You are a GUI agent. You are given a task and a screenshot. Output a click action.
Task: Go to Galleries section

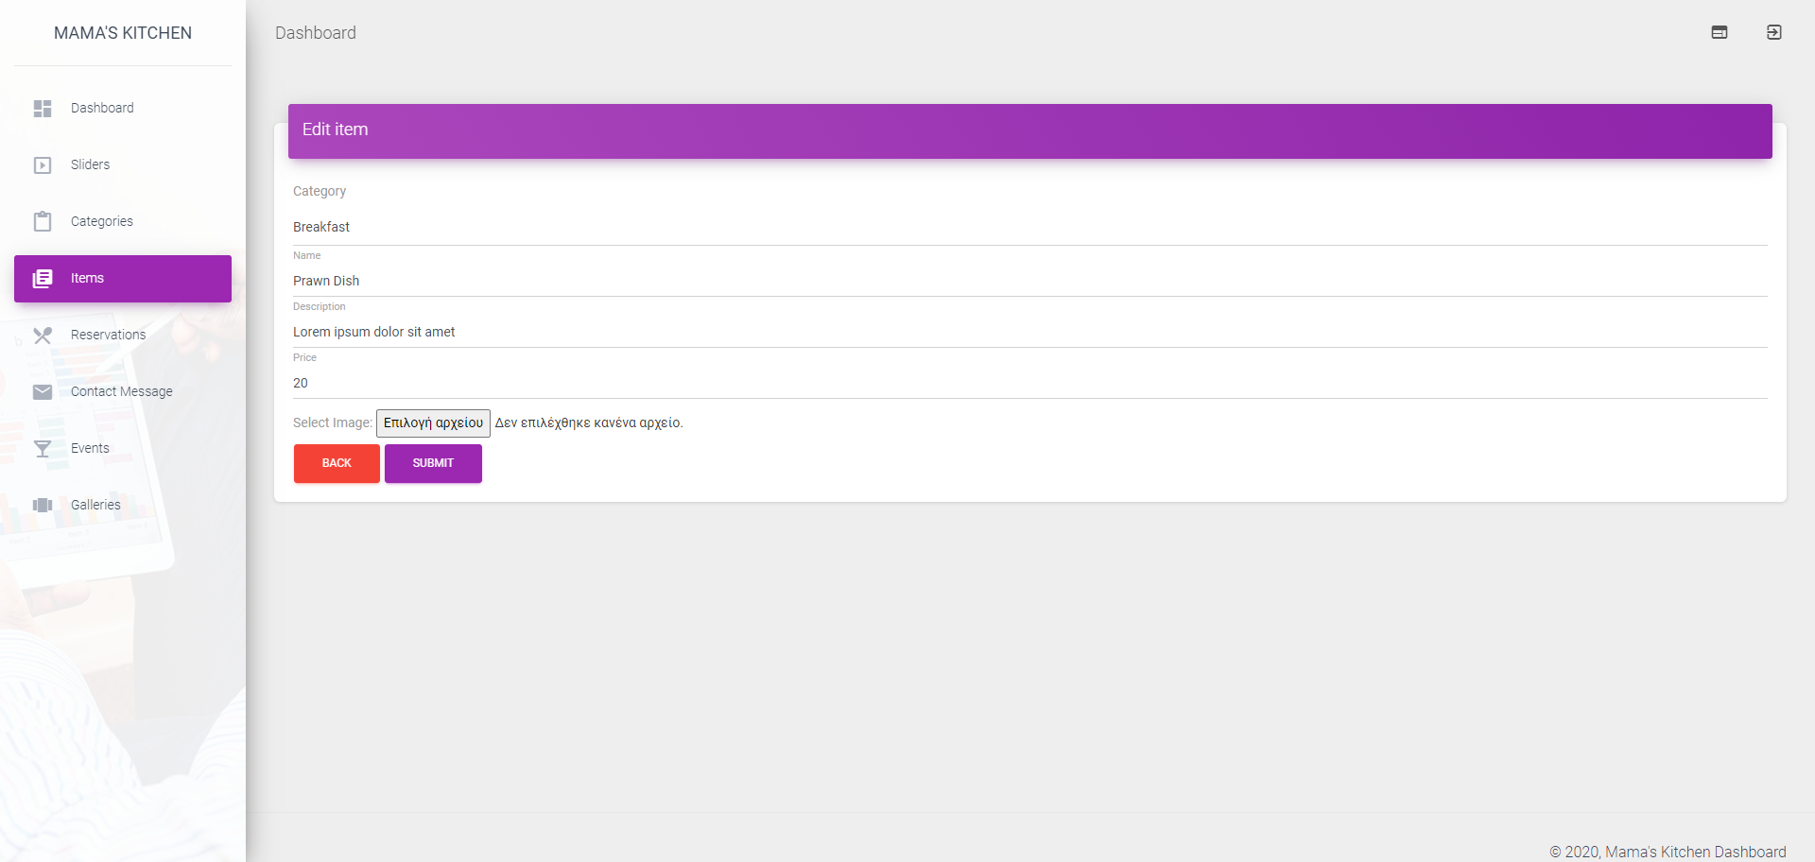coord(123,506)
